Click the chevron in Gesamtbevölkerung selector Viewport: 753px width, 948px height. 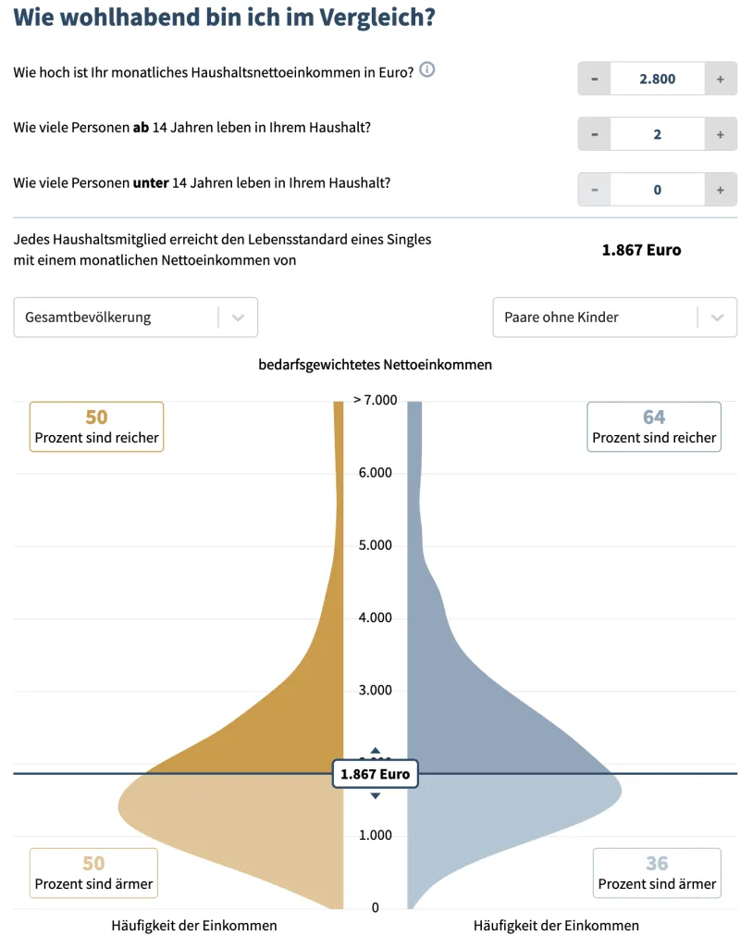[238, 318]
